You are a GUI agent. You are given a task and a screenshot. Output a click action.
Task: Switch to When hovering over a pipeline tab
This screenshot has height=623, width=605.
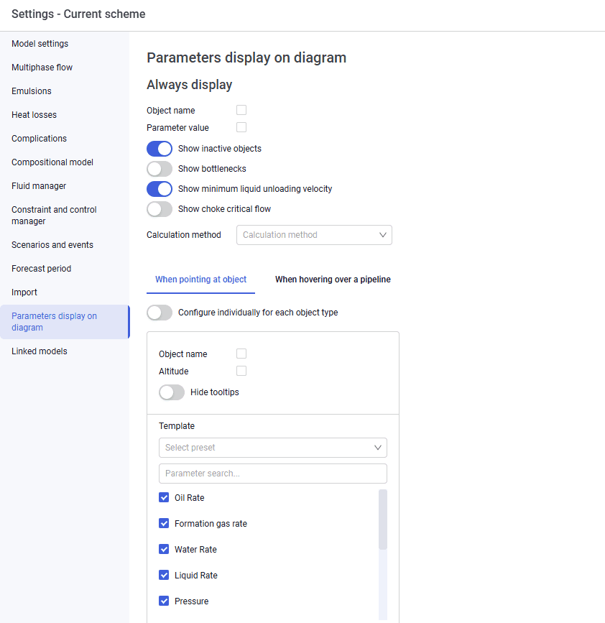(333, 280)
